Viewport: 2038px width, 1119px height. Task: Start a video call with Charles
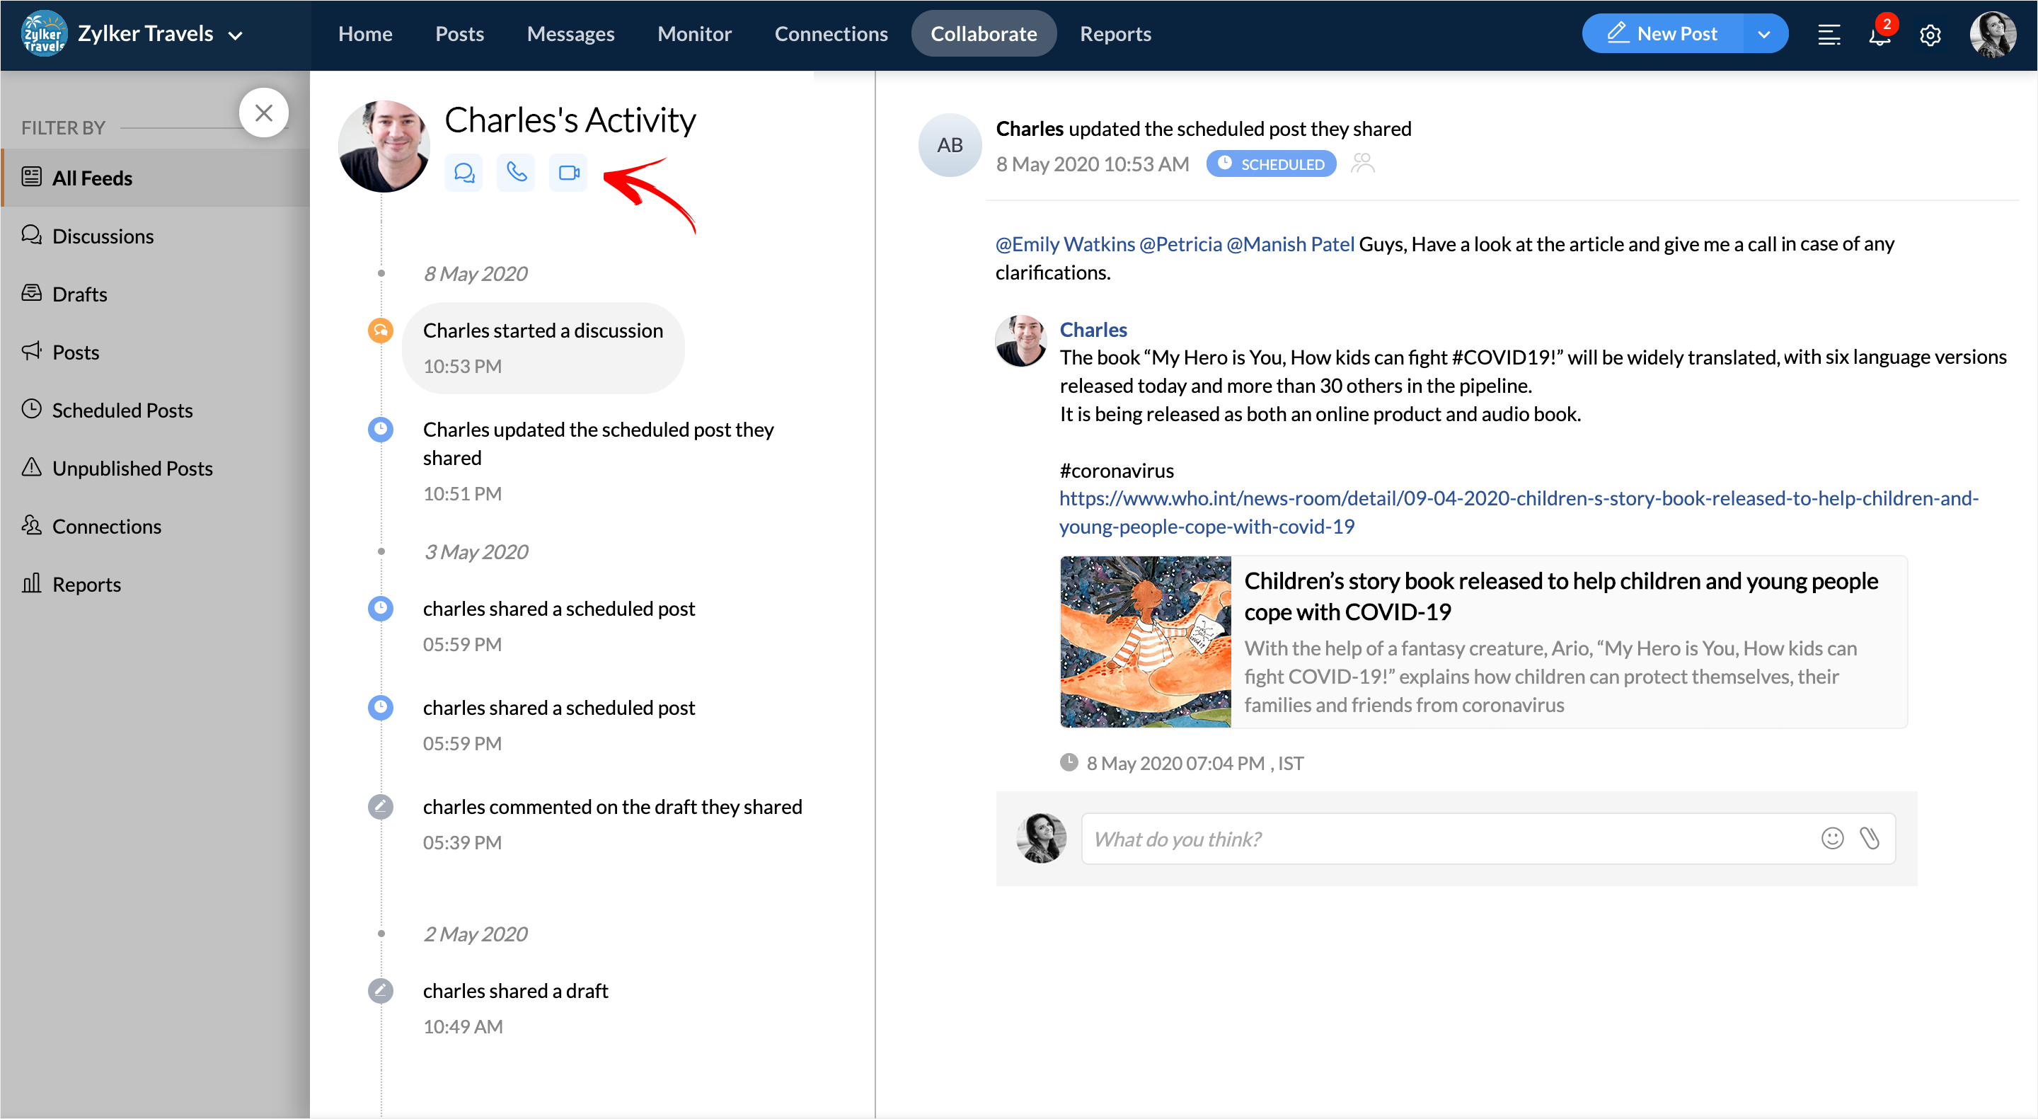click(568, 173)
